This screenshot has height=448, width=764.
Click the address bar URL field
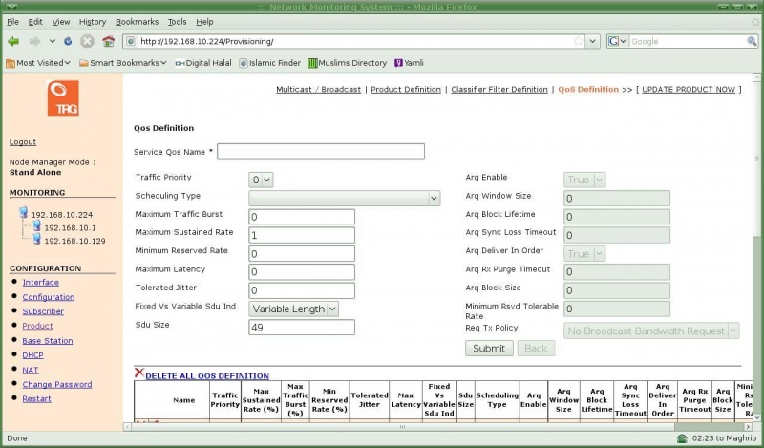click(x=353, y=41)
